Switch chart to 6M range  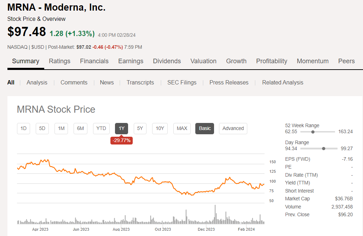[x=80, y=128]
